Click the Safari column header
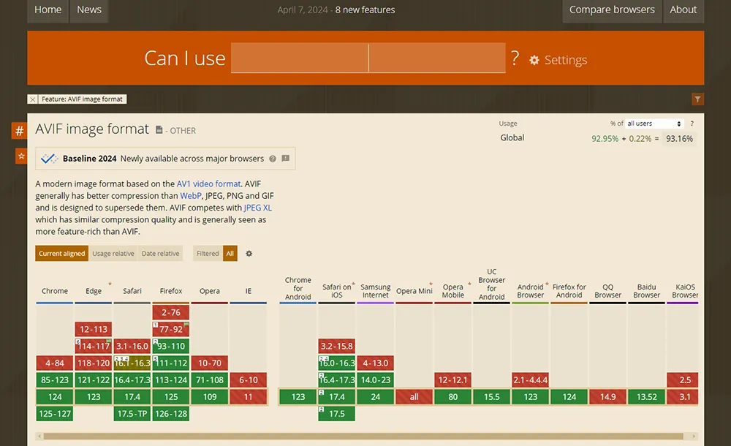This screenshot has width=731, height=446. coord(132,291)
